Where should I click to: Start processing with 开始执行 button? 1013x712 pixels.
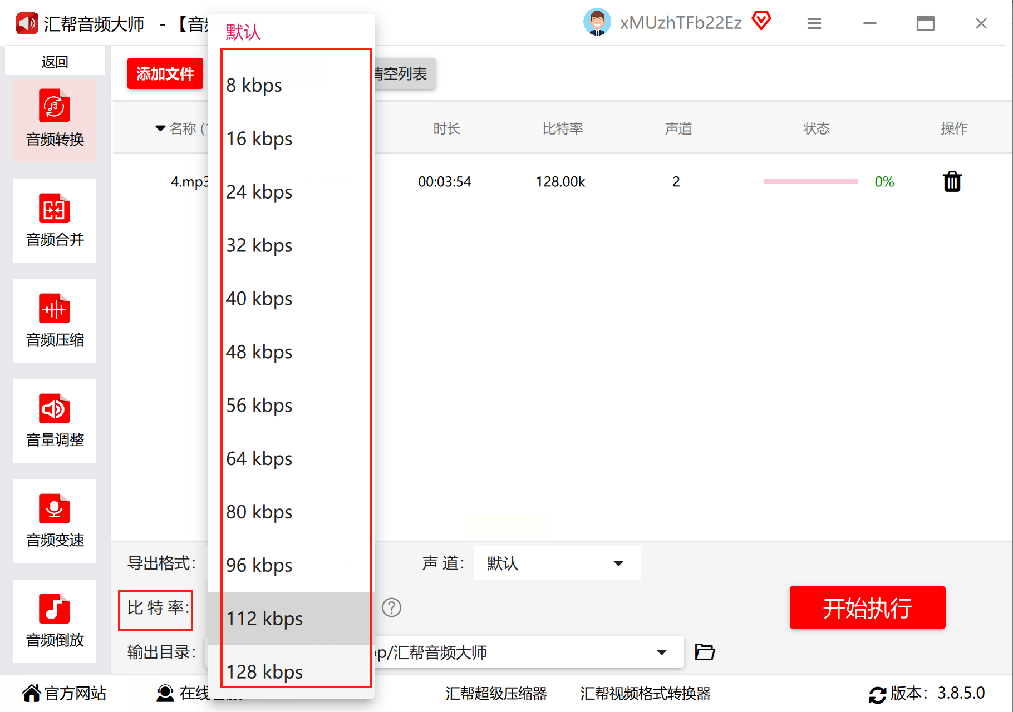(867, 607)
